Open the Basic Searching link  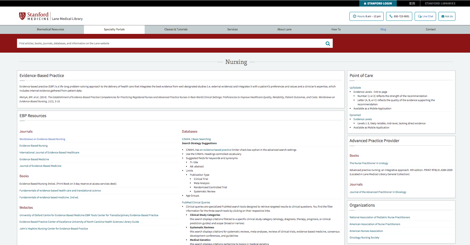click(202, 139)
